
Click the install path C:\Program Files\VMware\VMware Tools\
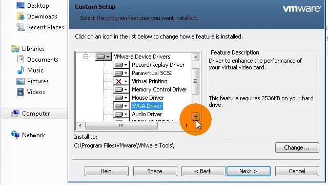click(x=124, y=145)
